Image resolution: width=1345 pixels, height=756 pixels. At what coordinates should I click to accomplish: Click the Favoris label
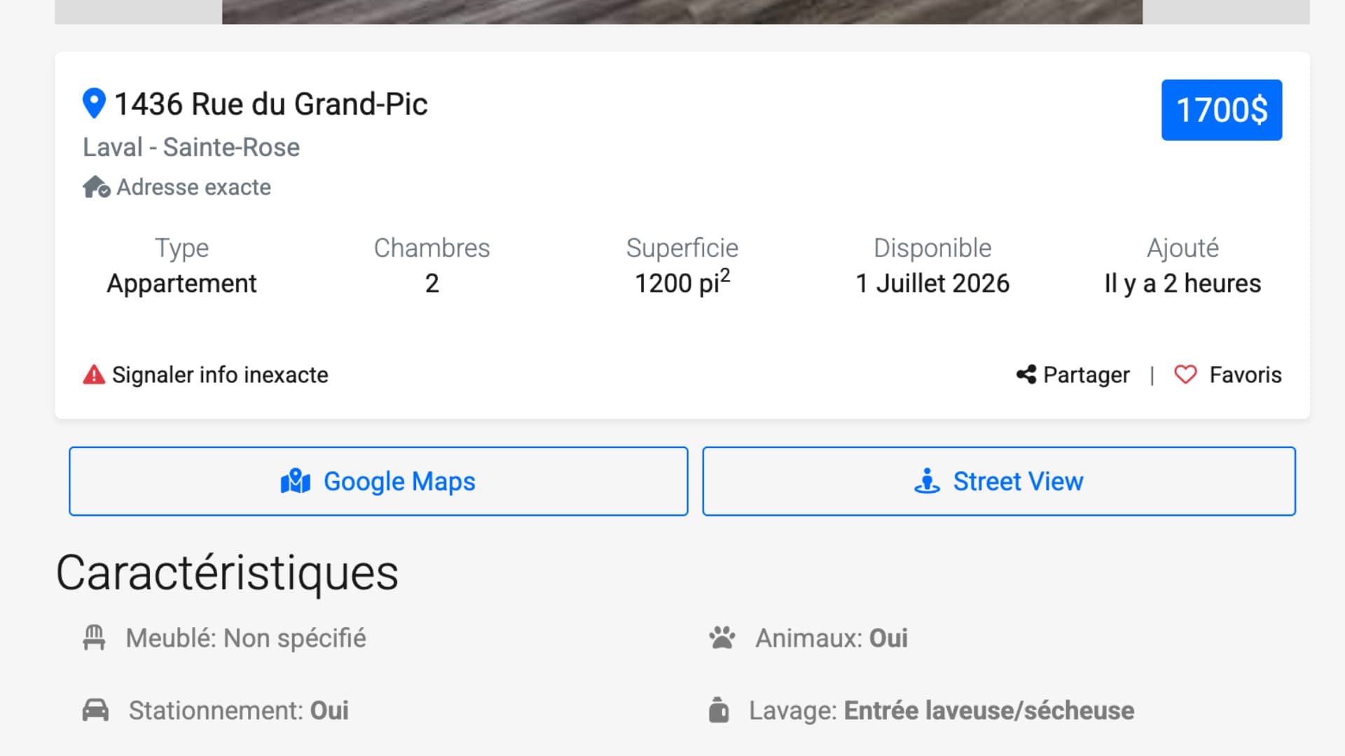1246,374
